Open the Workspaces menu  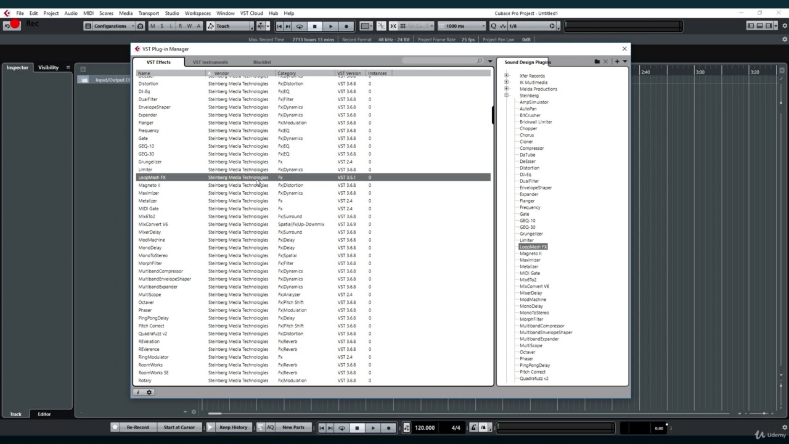198,13
